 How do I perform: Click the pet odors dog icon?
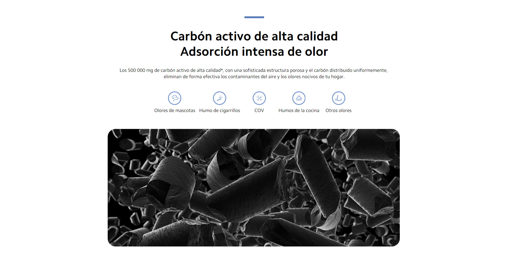[x=175, y=98]
